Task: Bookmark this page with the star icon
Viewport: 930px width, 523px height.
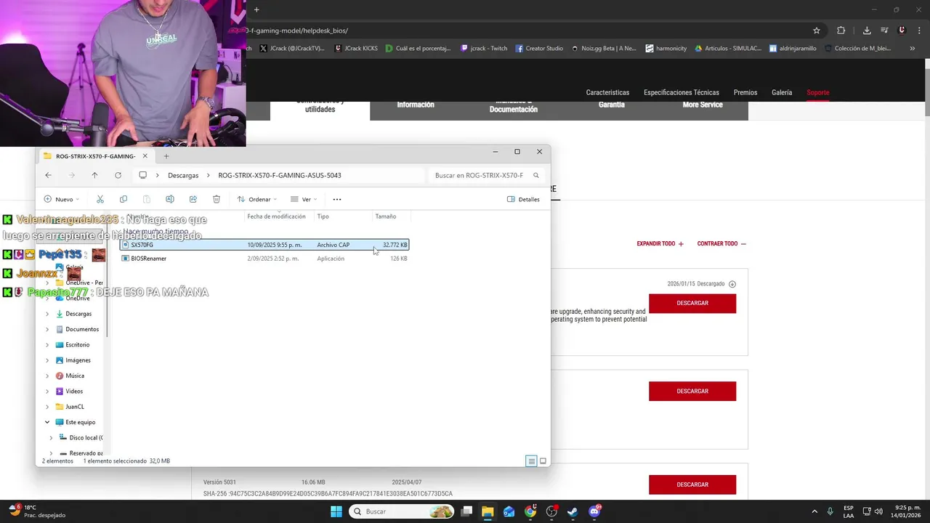Action: tap(817, 31)
